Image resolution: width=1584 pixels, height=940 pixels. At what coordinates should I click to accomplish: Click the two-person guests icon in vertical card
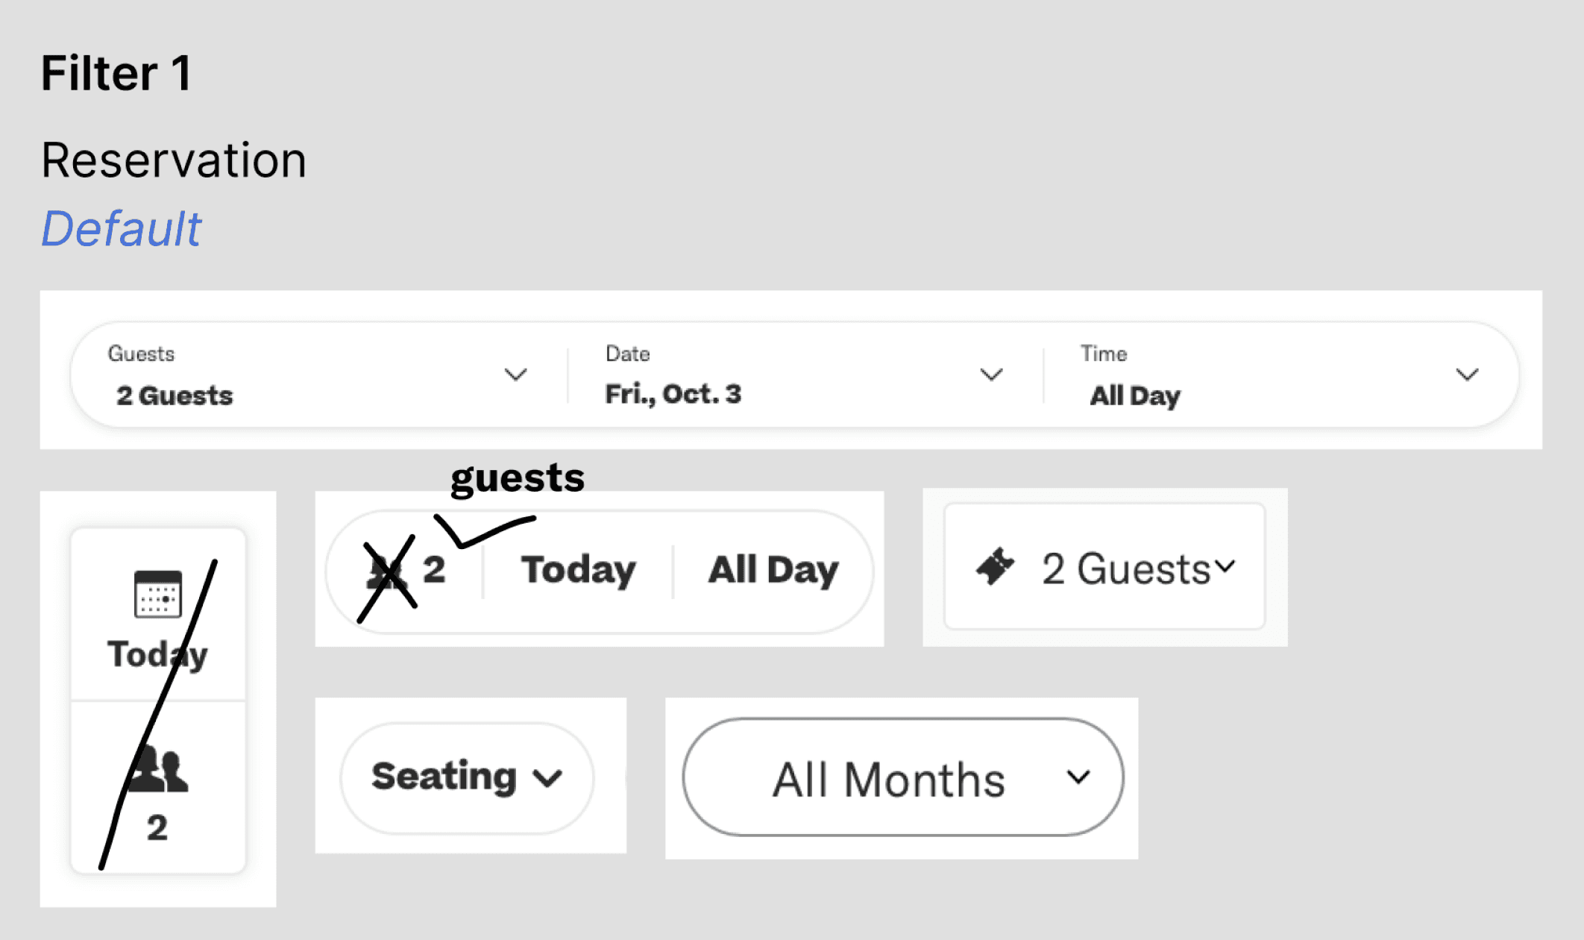tap(159, 768)
